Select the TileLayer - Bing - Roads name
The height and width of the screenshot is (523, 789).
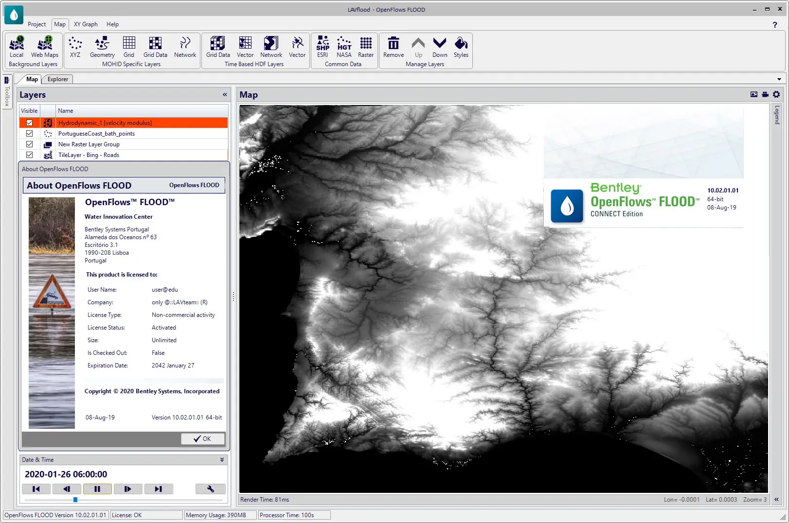[x=89, y=155]
